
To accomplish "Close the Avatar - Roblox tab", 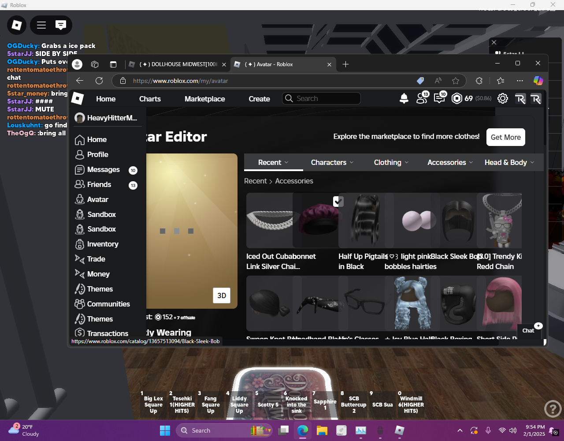I will pyautogui.click(x=329, y=64).
